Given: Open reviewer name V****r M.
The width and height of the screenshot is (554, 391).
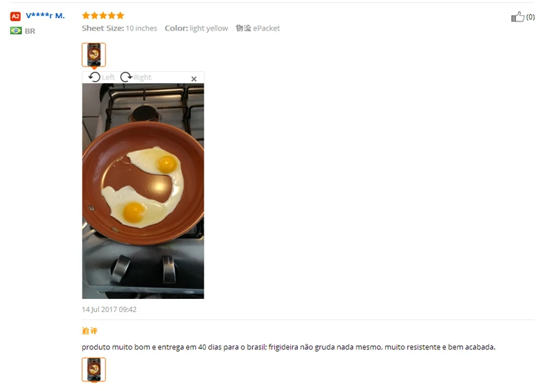Looking at the screenshot, I should click(x=45, y=15).
